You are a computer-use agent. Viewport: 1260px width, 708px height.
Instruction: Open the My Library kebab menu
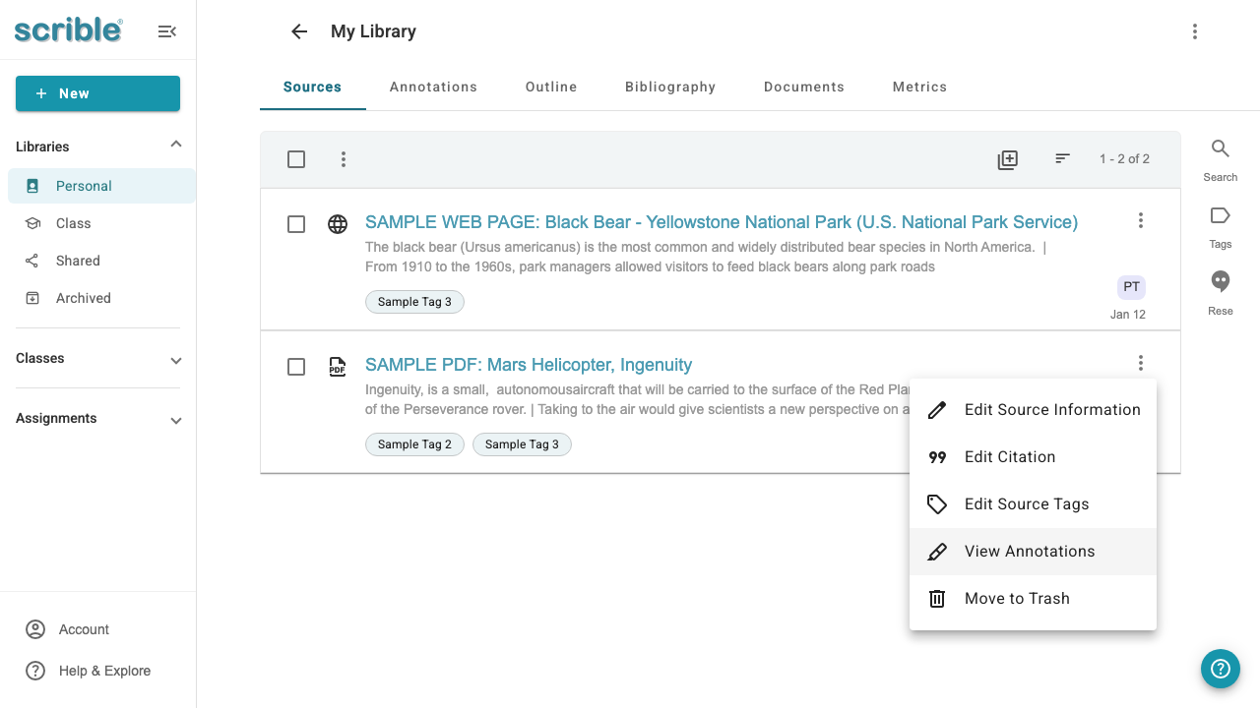[1195, 31]
